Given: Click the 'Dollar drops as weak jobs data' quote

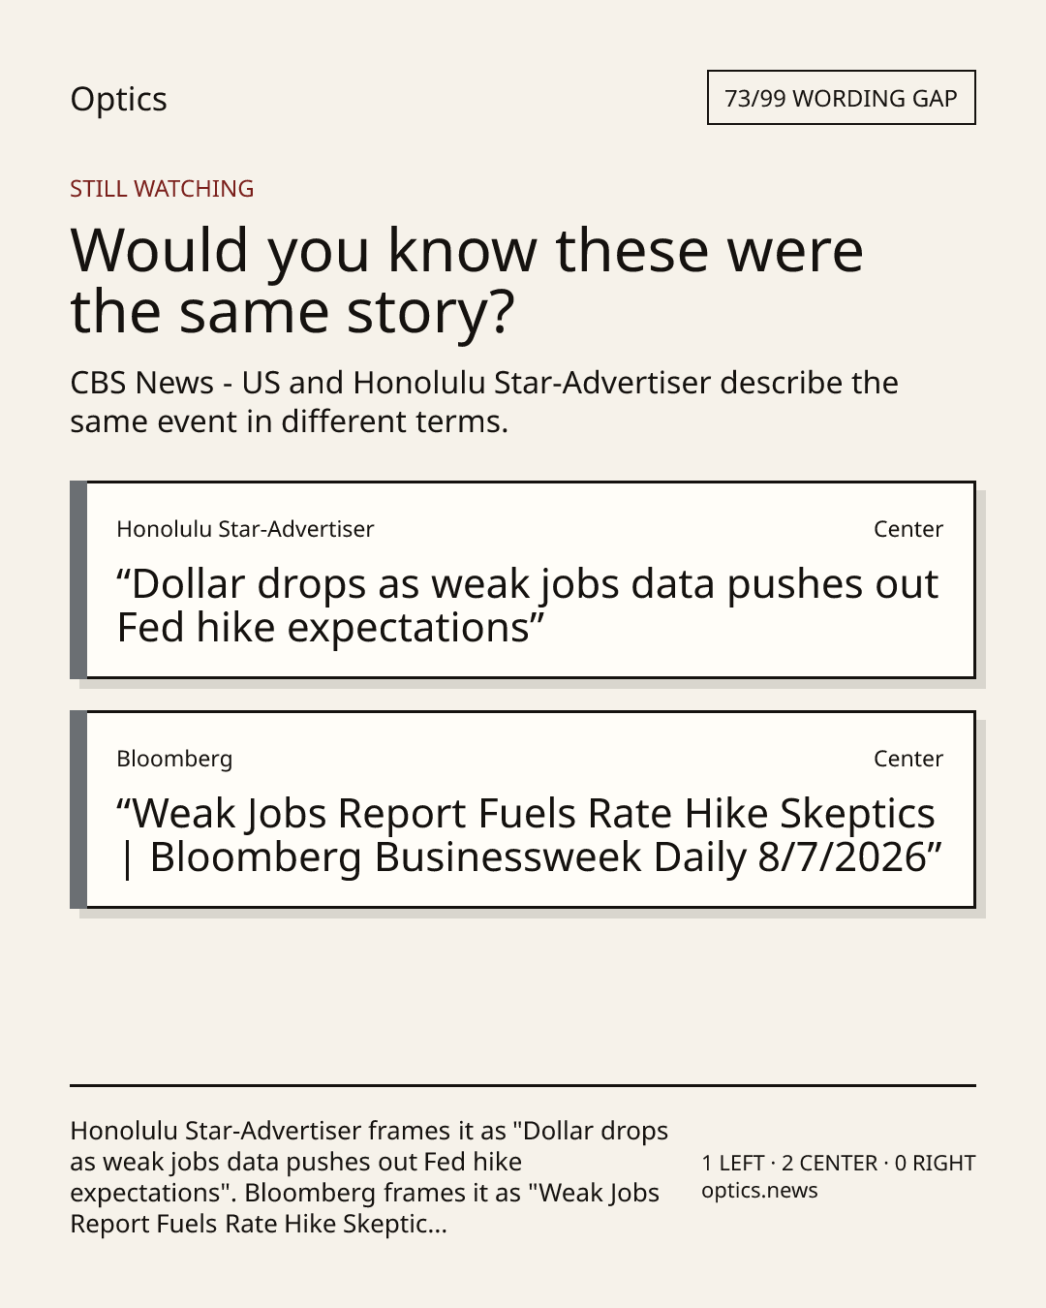Looking at the screenshot, I should (x=527, y=606).
